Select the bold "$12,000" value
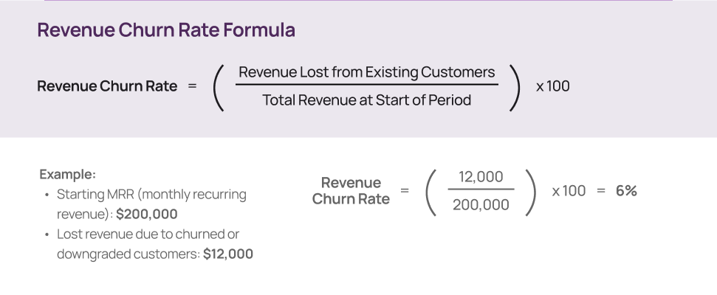This screenshot has width=717, height=295. 228,254
